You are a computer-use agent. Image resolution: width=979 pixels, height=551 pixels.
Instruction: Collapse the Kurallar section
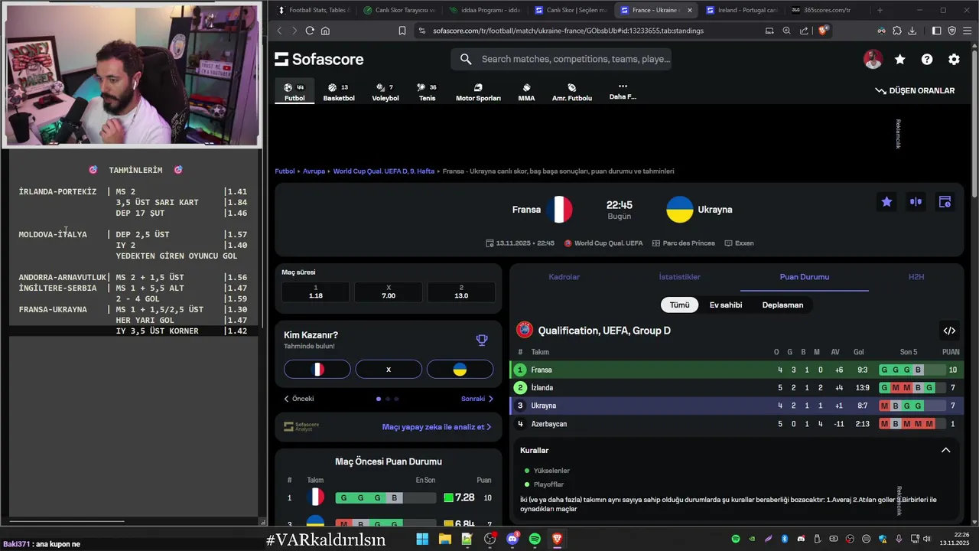click(x=945, y=450)
